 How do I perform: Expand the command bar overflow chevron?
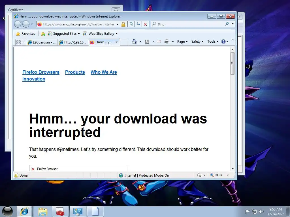pyautogui.click(x=233, y=40)
